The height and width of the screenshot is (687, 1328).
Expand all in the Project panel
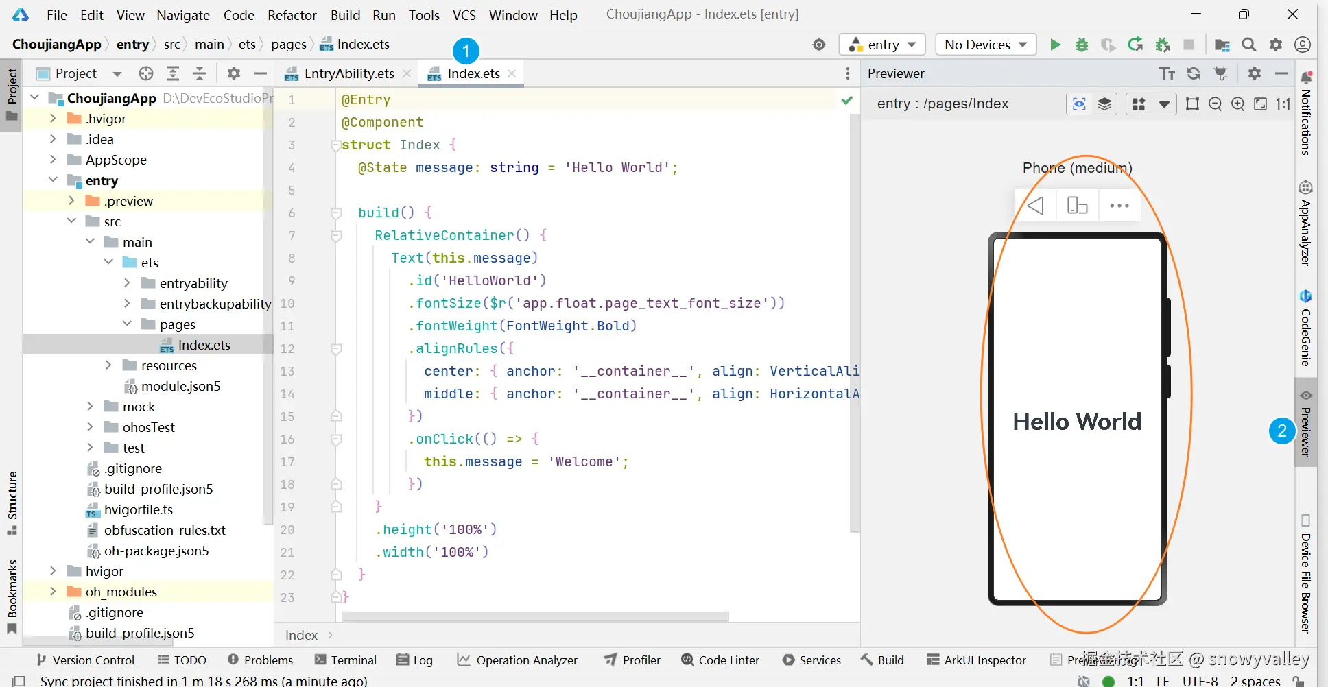click(x=173, y=73)
